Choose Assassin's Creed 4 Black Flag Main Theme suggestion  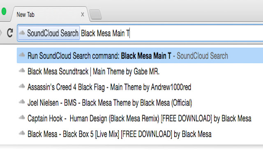point(109,87)
